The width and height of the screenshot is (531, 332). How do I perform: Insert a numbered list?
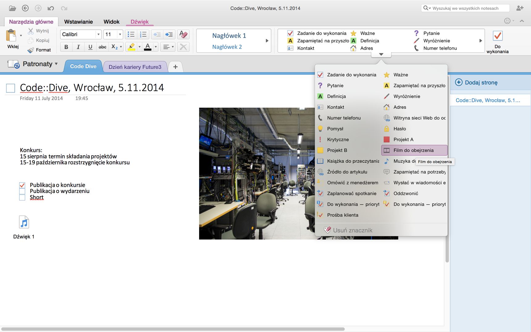pos(143,34)
